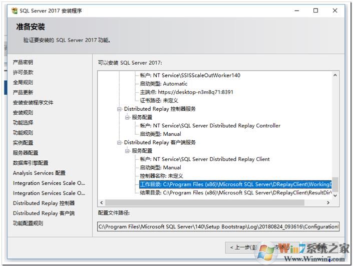This screenshot has width=353, height=266.
Task: Minimize the SQL Server 2017 setup window
Action: [x=297, y=11]
